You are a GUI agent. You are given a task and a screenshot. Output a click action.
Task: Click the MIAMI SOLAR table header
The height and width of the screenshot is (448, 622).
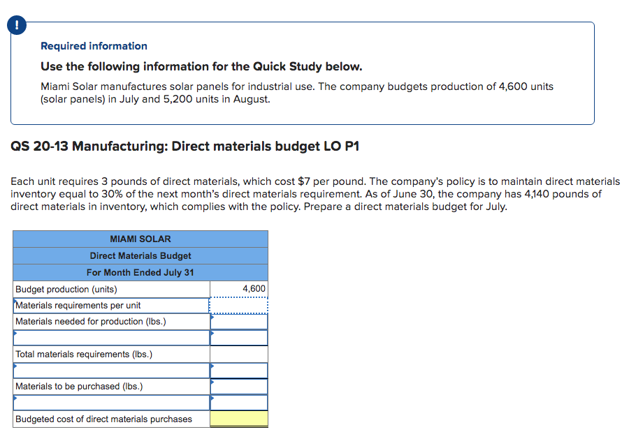(x=140, y=239)
